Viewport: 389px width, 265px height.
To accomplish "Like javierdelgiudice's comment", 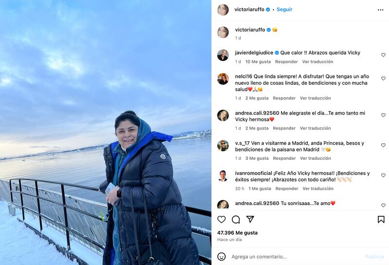I will click(383, 55).
